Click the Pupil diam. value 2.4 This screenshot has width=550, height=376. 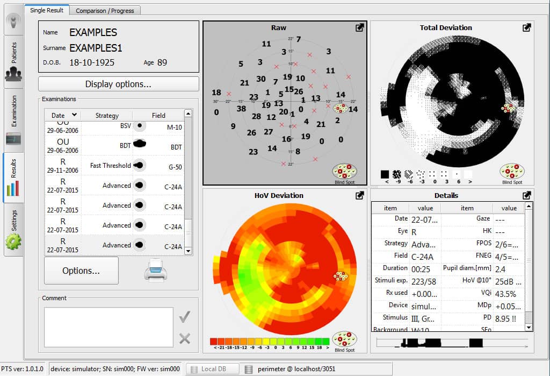coord(500,269)
